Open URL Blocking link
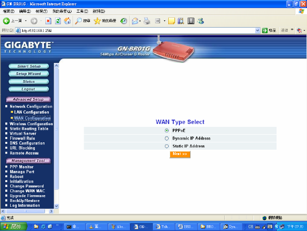This screenshot has height=231, width=307. (x=23, y=148)
